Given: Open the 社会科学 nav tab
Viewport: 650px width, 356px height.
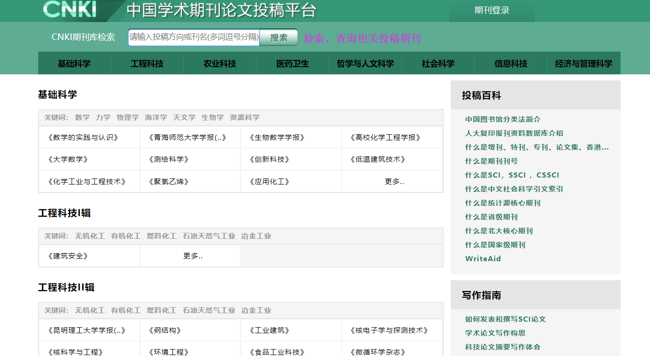Looking at the screenshot, I should pos(438,64).
